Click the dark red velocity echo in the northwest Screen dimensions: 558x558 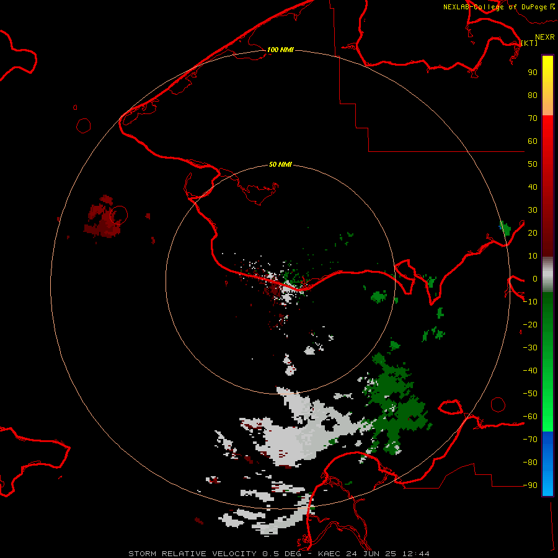pyautogui.click(x=104, y=218)
